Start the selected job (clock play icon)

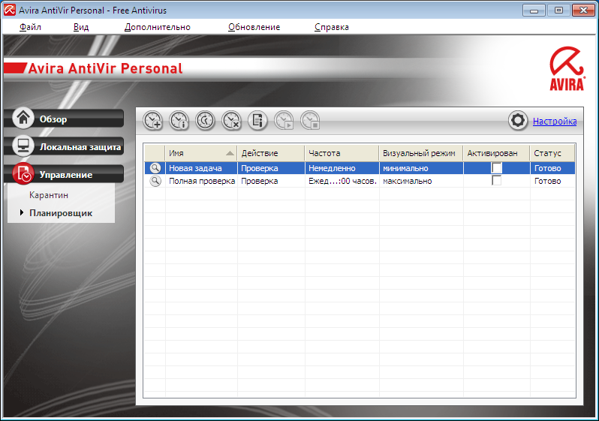284,121
